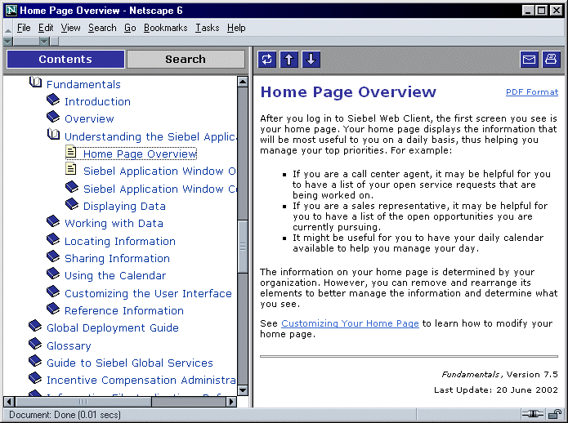Image resolution: width=568 pixels, height=423 pixels.
Task: Collapse the menu bar with its grippy triangle
Action: (7, 30)
